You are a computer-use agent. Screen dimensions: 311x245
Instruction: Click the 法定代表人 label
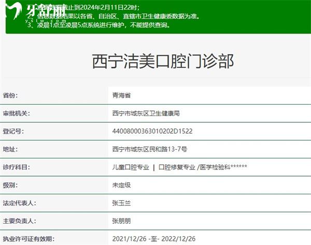tap(20, 203)
